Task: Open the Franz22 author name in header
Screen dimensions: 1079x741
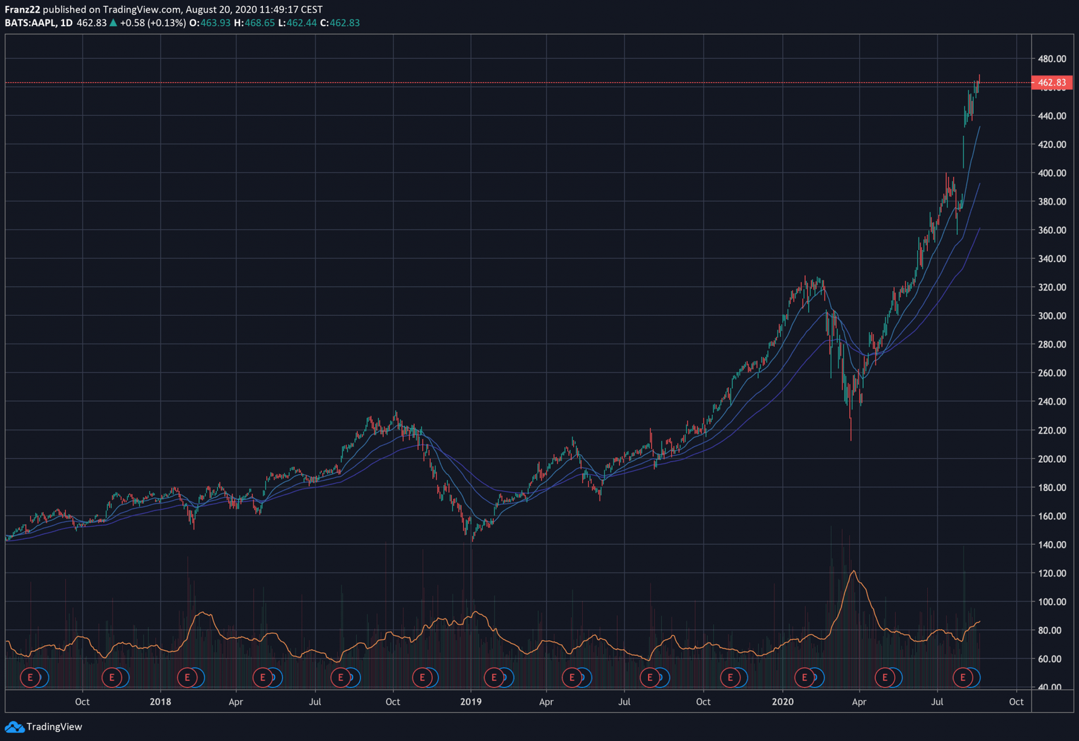Action: click(22, 9)
